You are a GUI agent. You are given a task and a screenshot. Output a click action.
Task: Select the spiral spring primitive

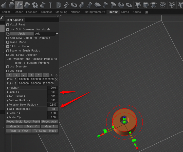66,5
